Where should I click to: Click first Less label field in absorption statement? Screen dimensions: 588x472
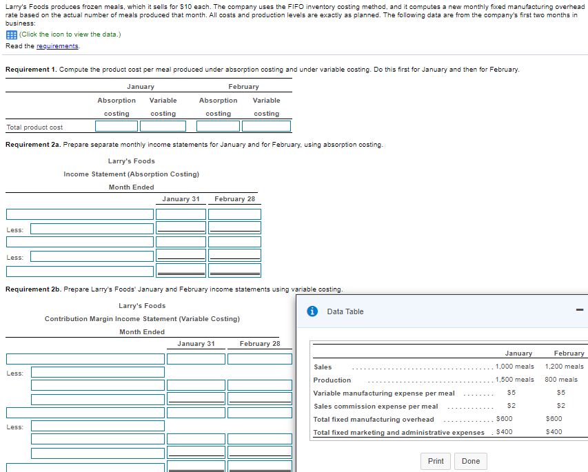[x=92, y=229]
